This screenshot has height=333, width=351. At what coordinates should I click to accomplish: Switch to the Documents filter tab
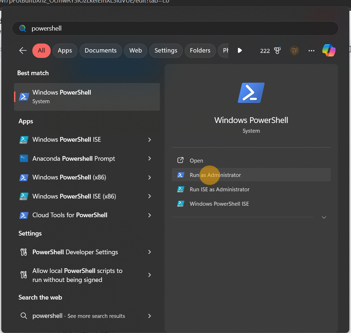(101, 51)
